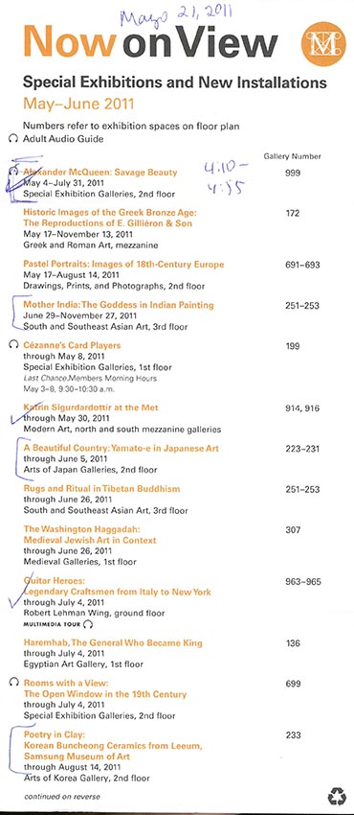This screenshot has width=354, height=815.
Task: Click the headphone icon beside Rooms with a View
Action: (13, 684)
